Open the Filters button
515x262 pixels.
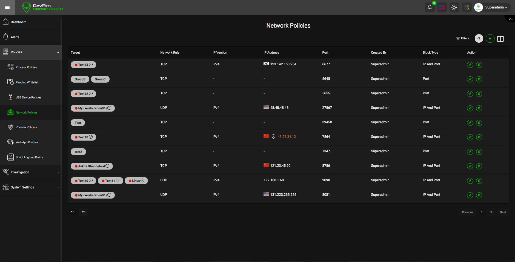point(462,38)
